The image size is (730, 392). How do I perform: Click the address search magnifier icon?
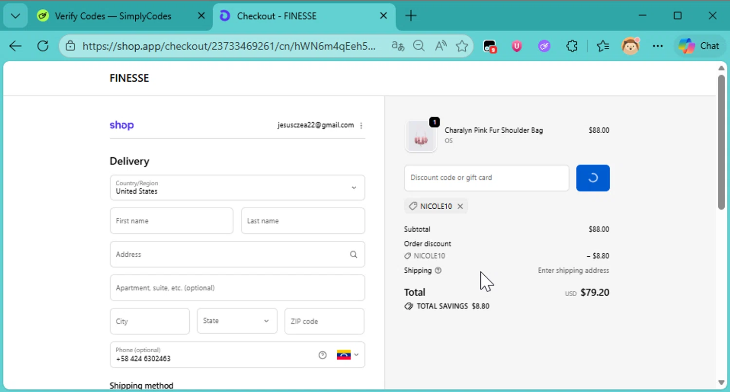[353, 254]
